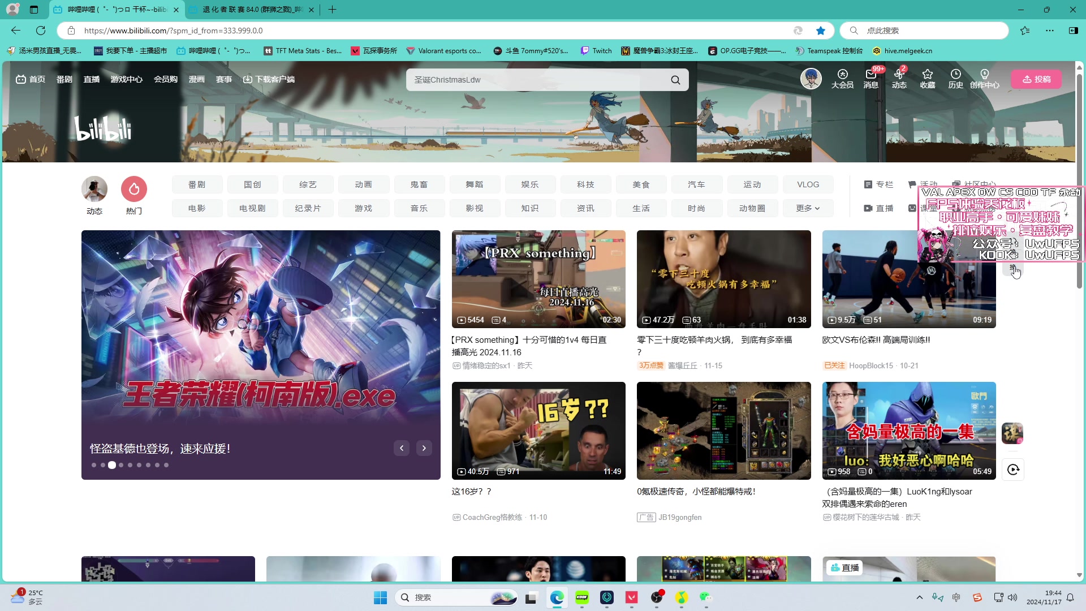
Task: Show next carousel slide arrow
Action: (424, 448)
